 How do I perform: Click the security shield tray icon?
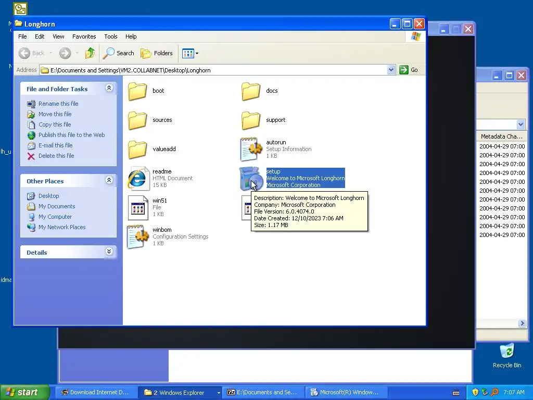(475, 392)
